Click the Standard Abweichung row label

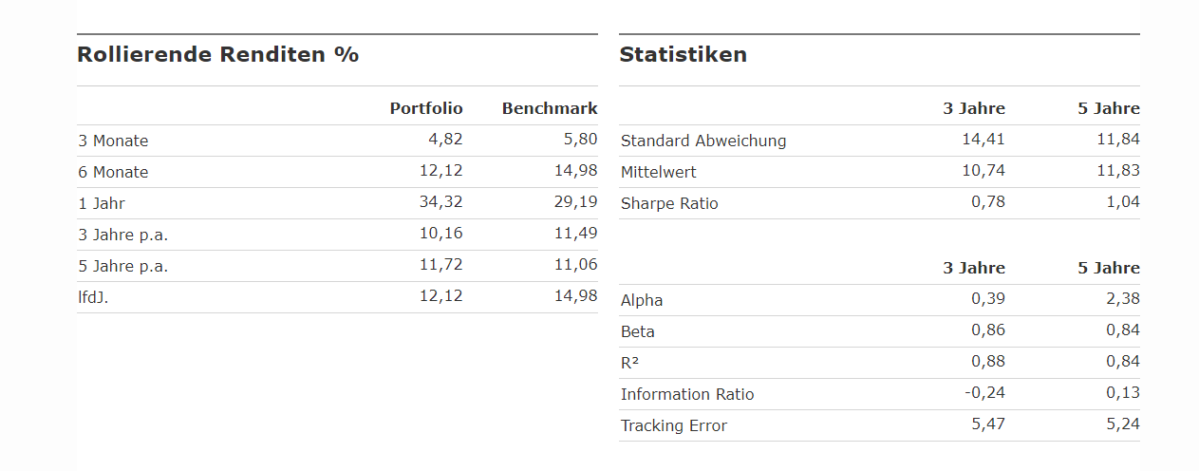[x=703, y=141]
